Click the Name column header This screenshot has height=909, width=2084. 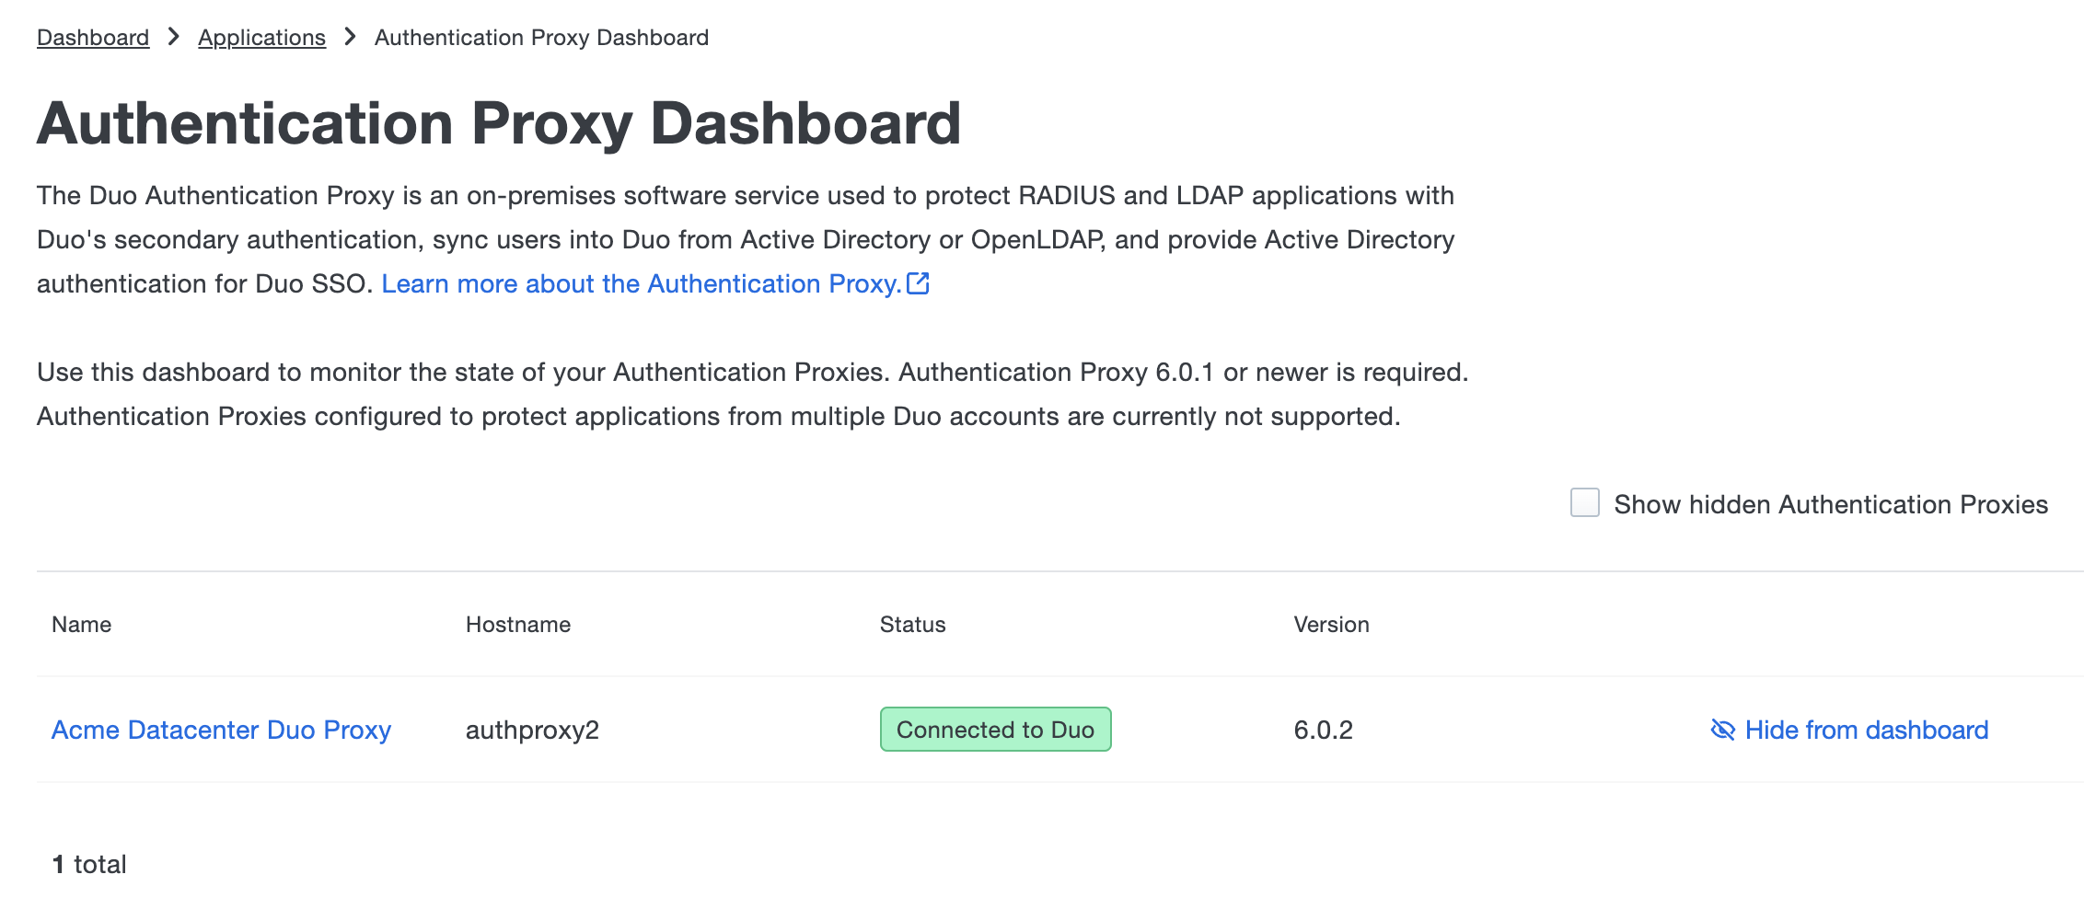click(81, 624)
